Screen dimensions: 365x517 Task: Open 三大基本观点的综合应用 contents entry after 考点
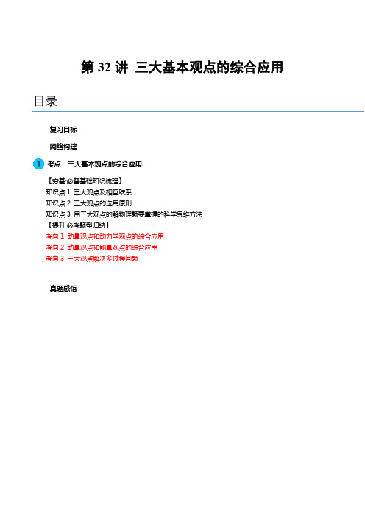(104, 164)
